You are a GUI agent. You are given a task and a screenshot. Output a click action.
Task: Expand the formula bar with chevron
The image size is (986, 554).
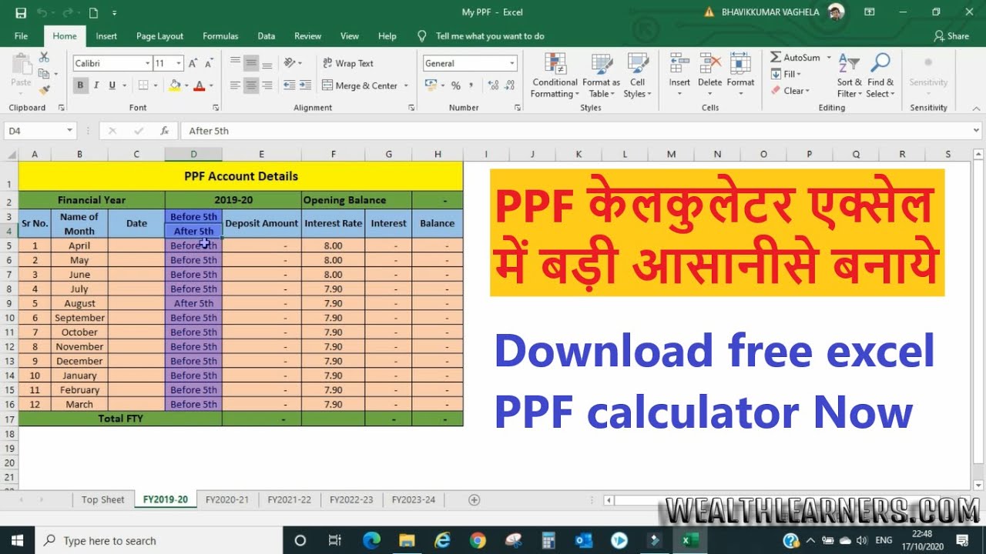coord(977,131)
